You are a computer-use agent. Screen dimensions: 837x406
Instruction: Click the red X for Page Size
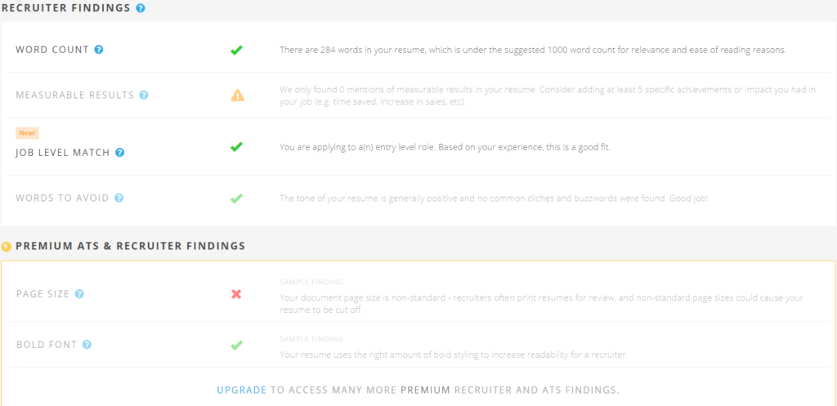[236, 294]
